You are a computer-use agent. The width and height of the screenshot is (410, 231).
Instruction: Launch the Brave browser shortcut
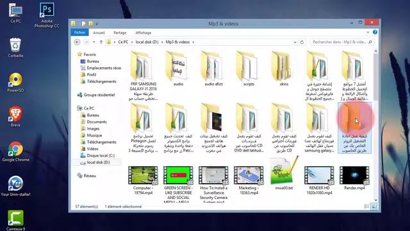point(15,117)
